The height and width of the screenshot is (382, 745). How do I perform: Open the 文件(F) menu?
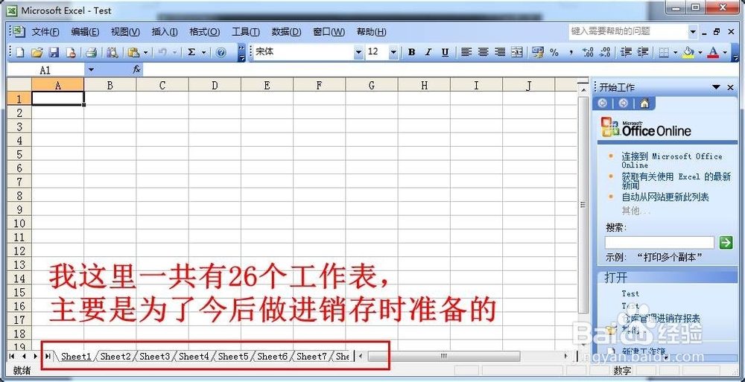(x=45, y=32)
